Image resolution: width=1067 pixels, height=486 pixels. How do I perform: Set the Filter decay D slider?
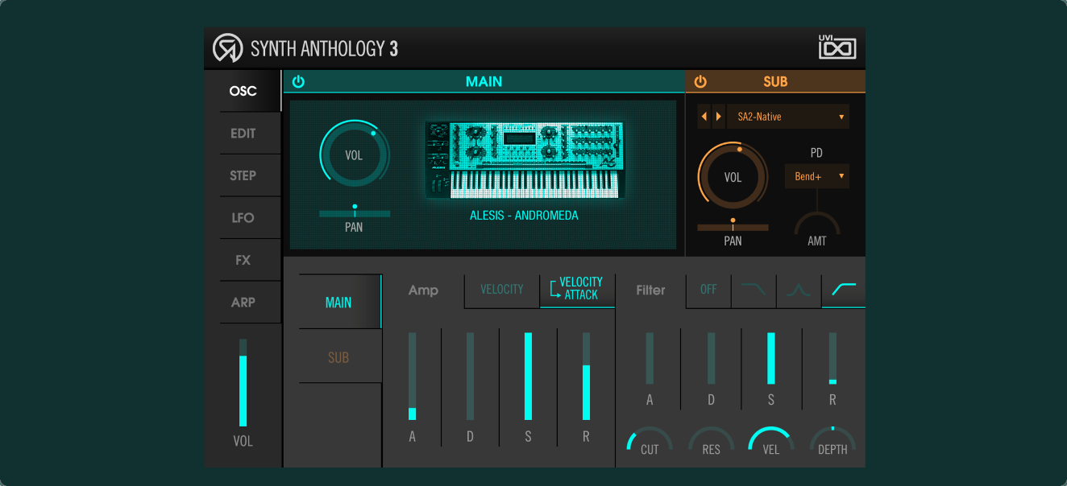click(x=711, y=359)
